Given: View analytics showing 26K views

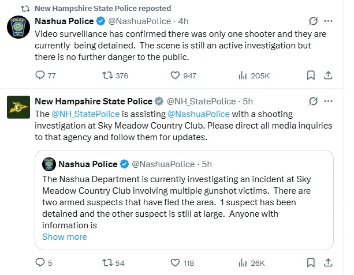Looking at the screenshot, I should (243, 263).
